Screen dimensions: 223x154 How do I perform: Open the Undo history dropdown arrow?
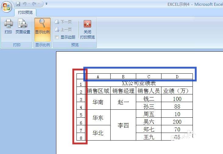click(x=29, y=4)
